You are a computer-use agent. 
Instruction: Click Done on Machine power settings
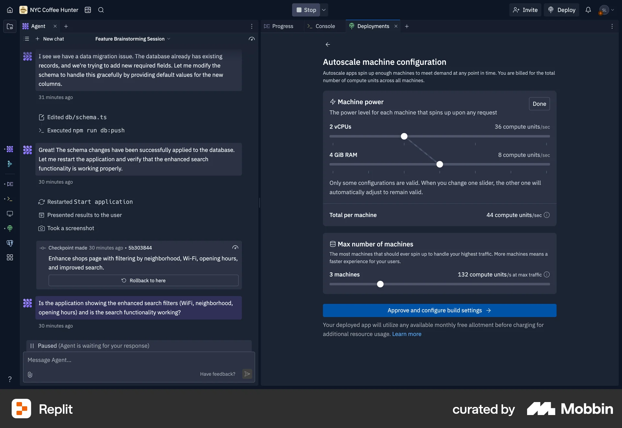point(539,104)
